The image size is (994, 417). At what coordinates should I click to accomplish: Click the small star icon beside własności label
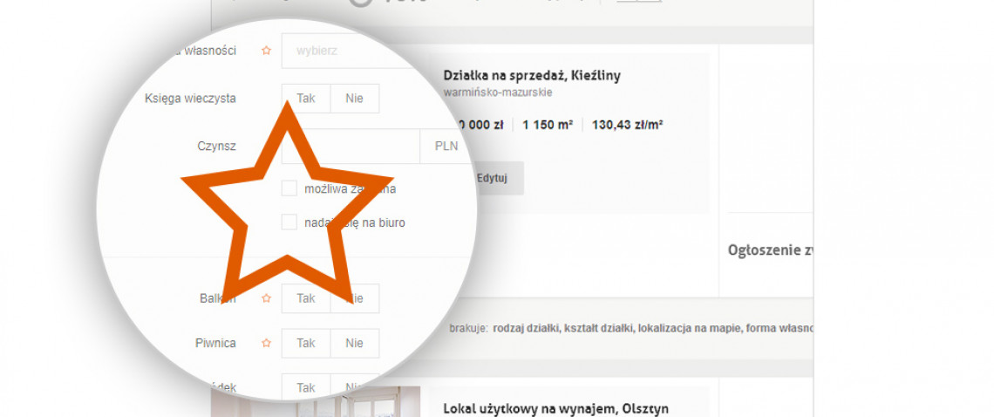tap(266, 51)
